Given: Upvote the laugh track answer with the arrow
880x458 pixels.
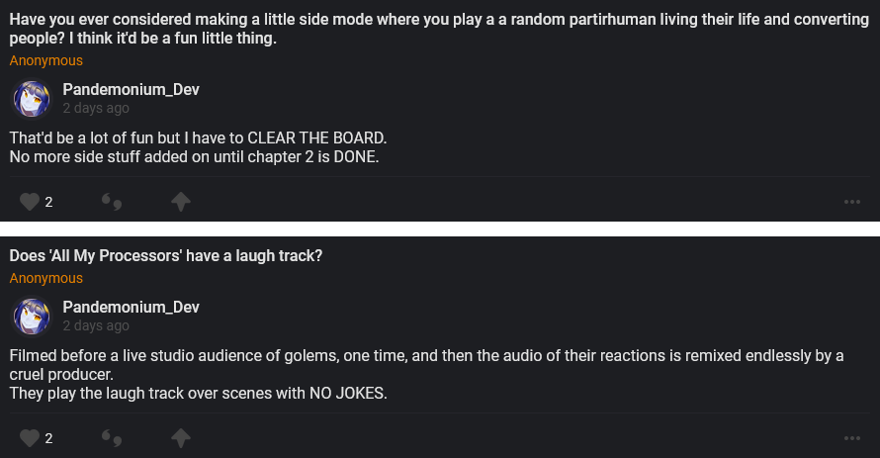Looking at the screenshot, I should point(180,437).
